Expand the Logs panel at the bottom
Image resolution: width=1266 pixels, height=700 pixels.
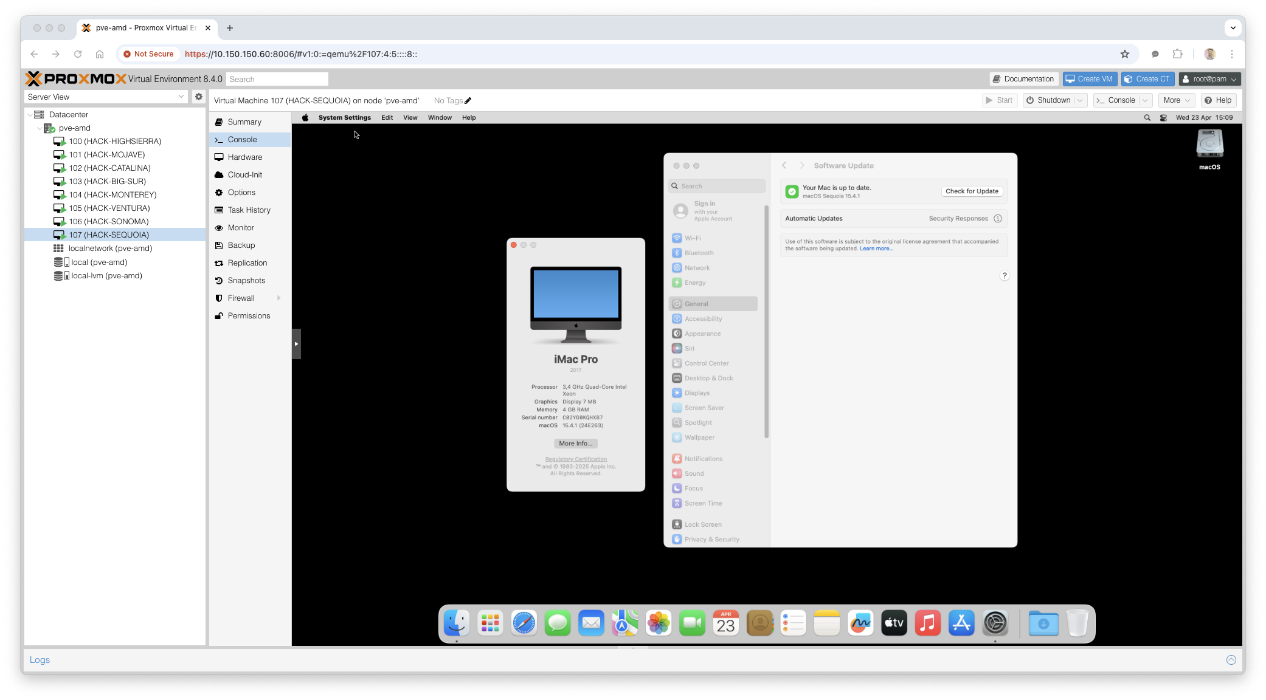[x=1231, y=660]
